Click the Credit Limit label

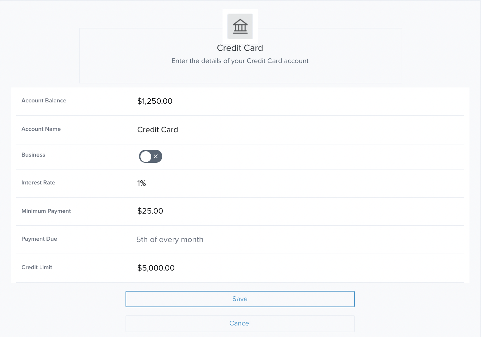click(37, 267)
